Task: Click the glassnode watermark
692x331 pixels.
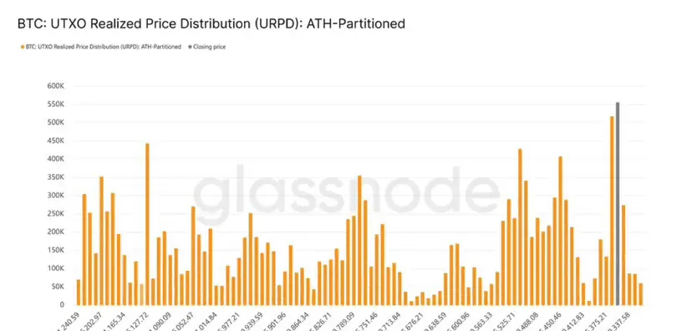Action: pos(347,193)
